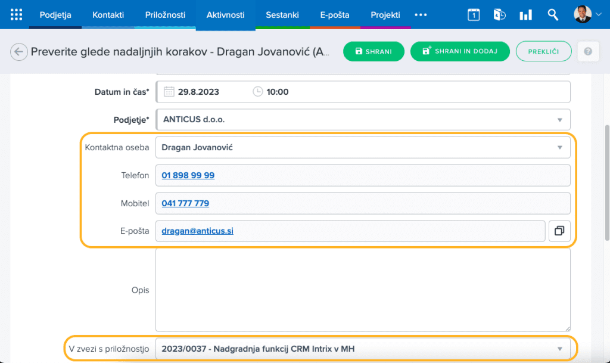This screenshot has height=363, width=610.
Task: Open the E-pošta tab
Action: pos(334,14)
